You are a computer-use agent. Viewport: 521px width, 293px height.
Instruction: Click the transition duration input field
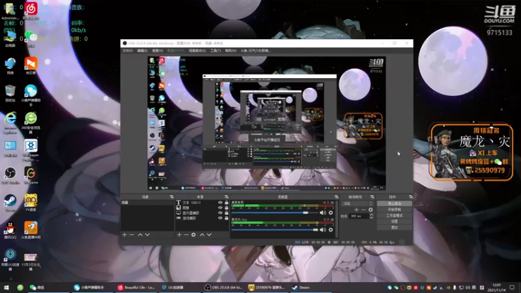coord(359,216)
